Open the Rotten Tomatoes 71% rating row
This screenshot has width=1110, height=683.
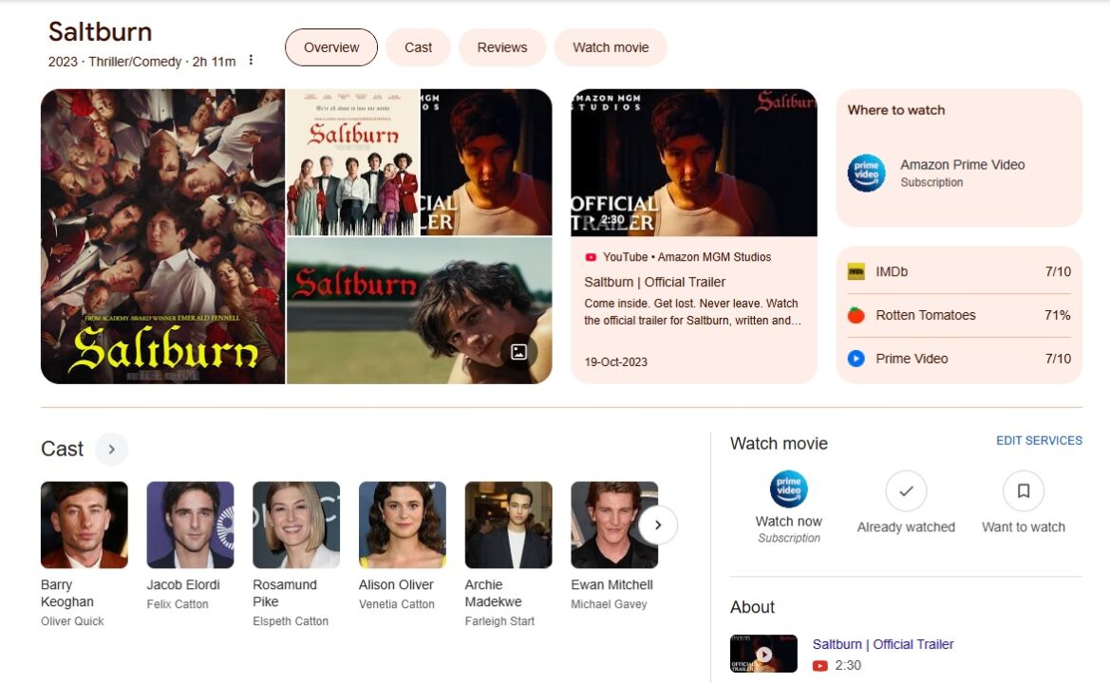[x=959, y=315]
